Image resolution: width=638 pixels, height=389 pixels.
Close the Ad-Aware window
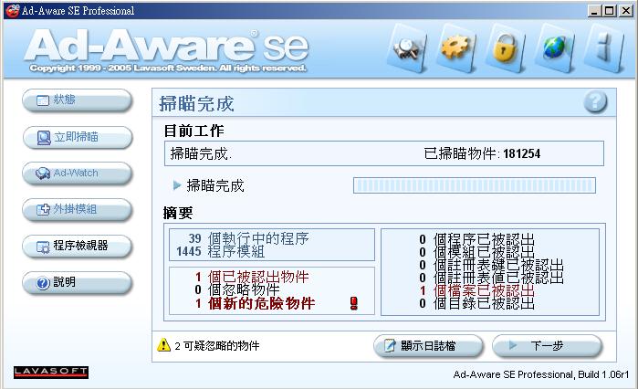626,11
